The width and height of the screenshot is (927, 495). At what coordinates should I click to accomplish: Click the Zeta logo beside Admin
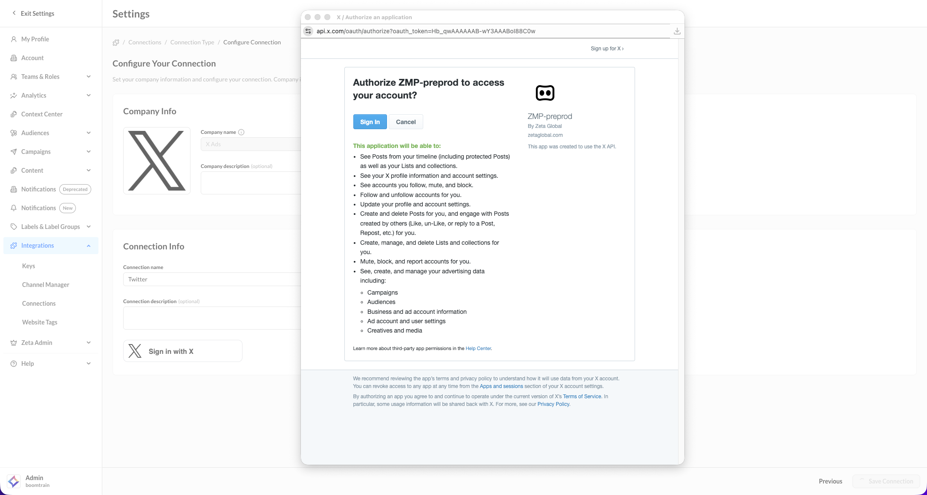(14, 481)
